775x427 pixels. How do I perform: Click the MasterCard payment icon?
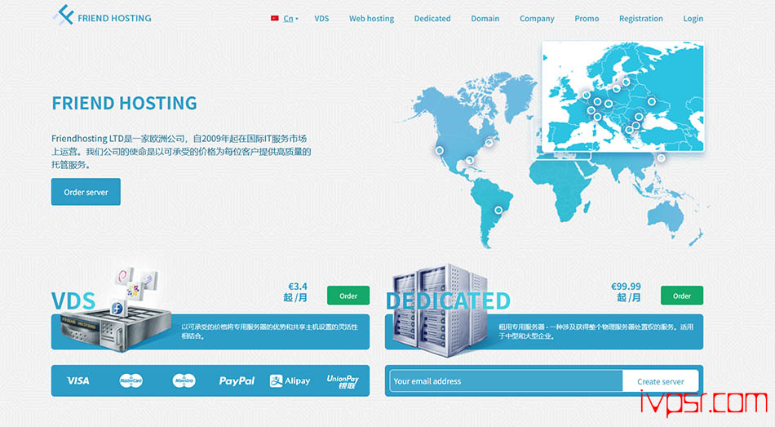(x=131, y=380)
